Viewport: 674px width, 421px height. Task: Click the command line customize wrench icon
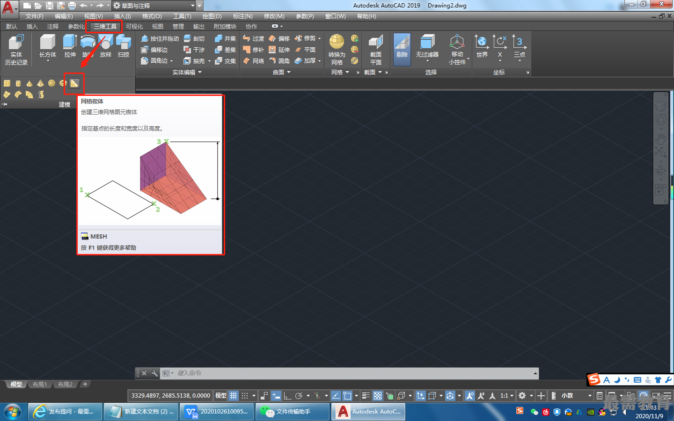pos(154,373)
